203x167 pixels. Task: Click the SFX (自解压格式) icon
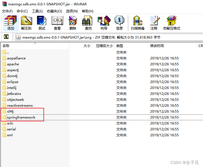[172, 23]
